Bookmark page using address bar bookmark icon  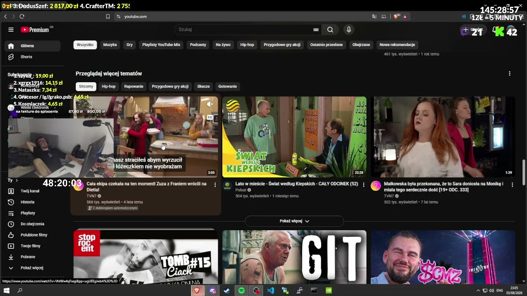point(108,16)
